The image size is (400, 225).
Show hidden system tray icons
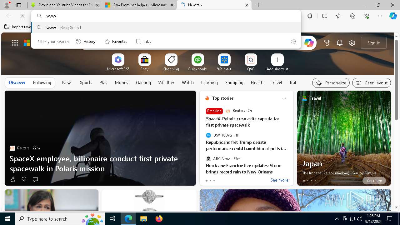[337, 219]
